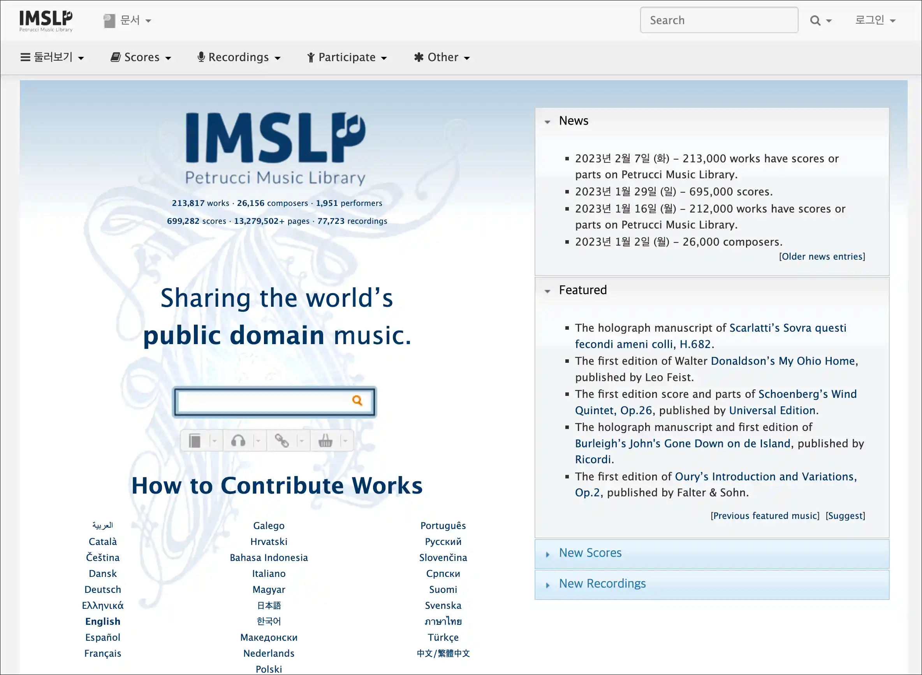Open the Other menu
The width and height of the screenshot is (922, 675).
tap(442, 57)
